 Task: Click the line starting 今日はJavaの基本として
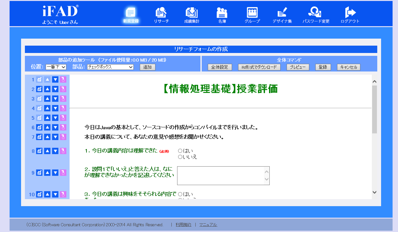click(x=171, y=127)
